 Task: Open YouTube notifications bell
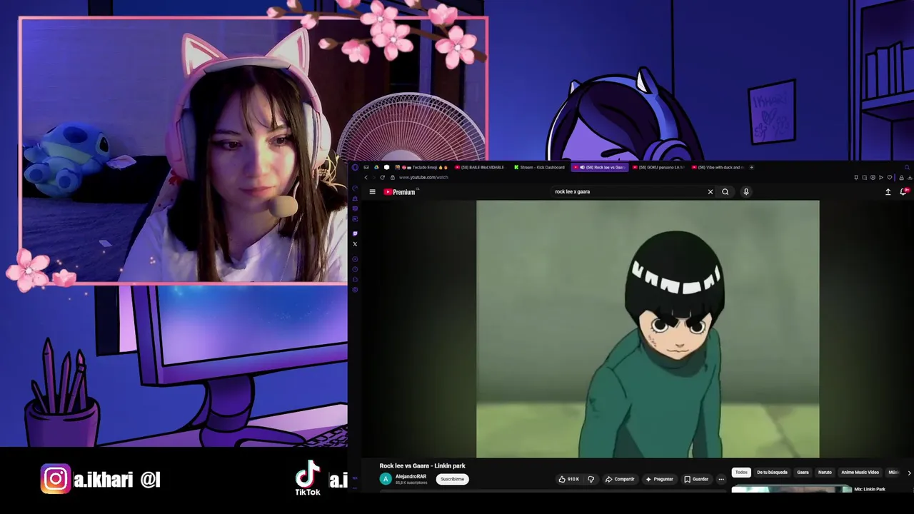pyautogui.click(x=904, y=192)
